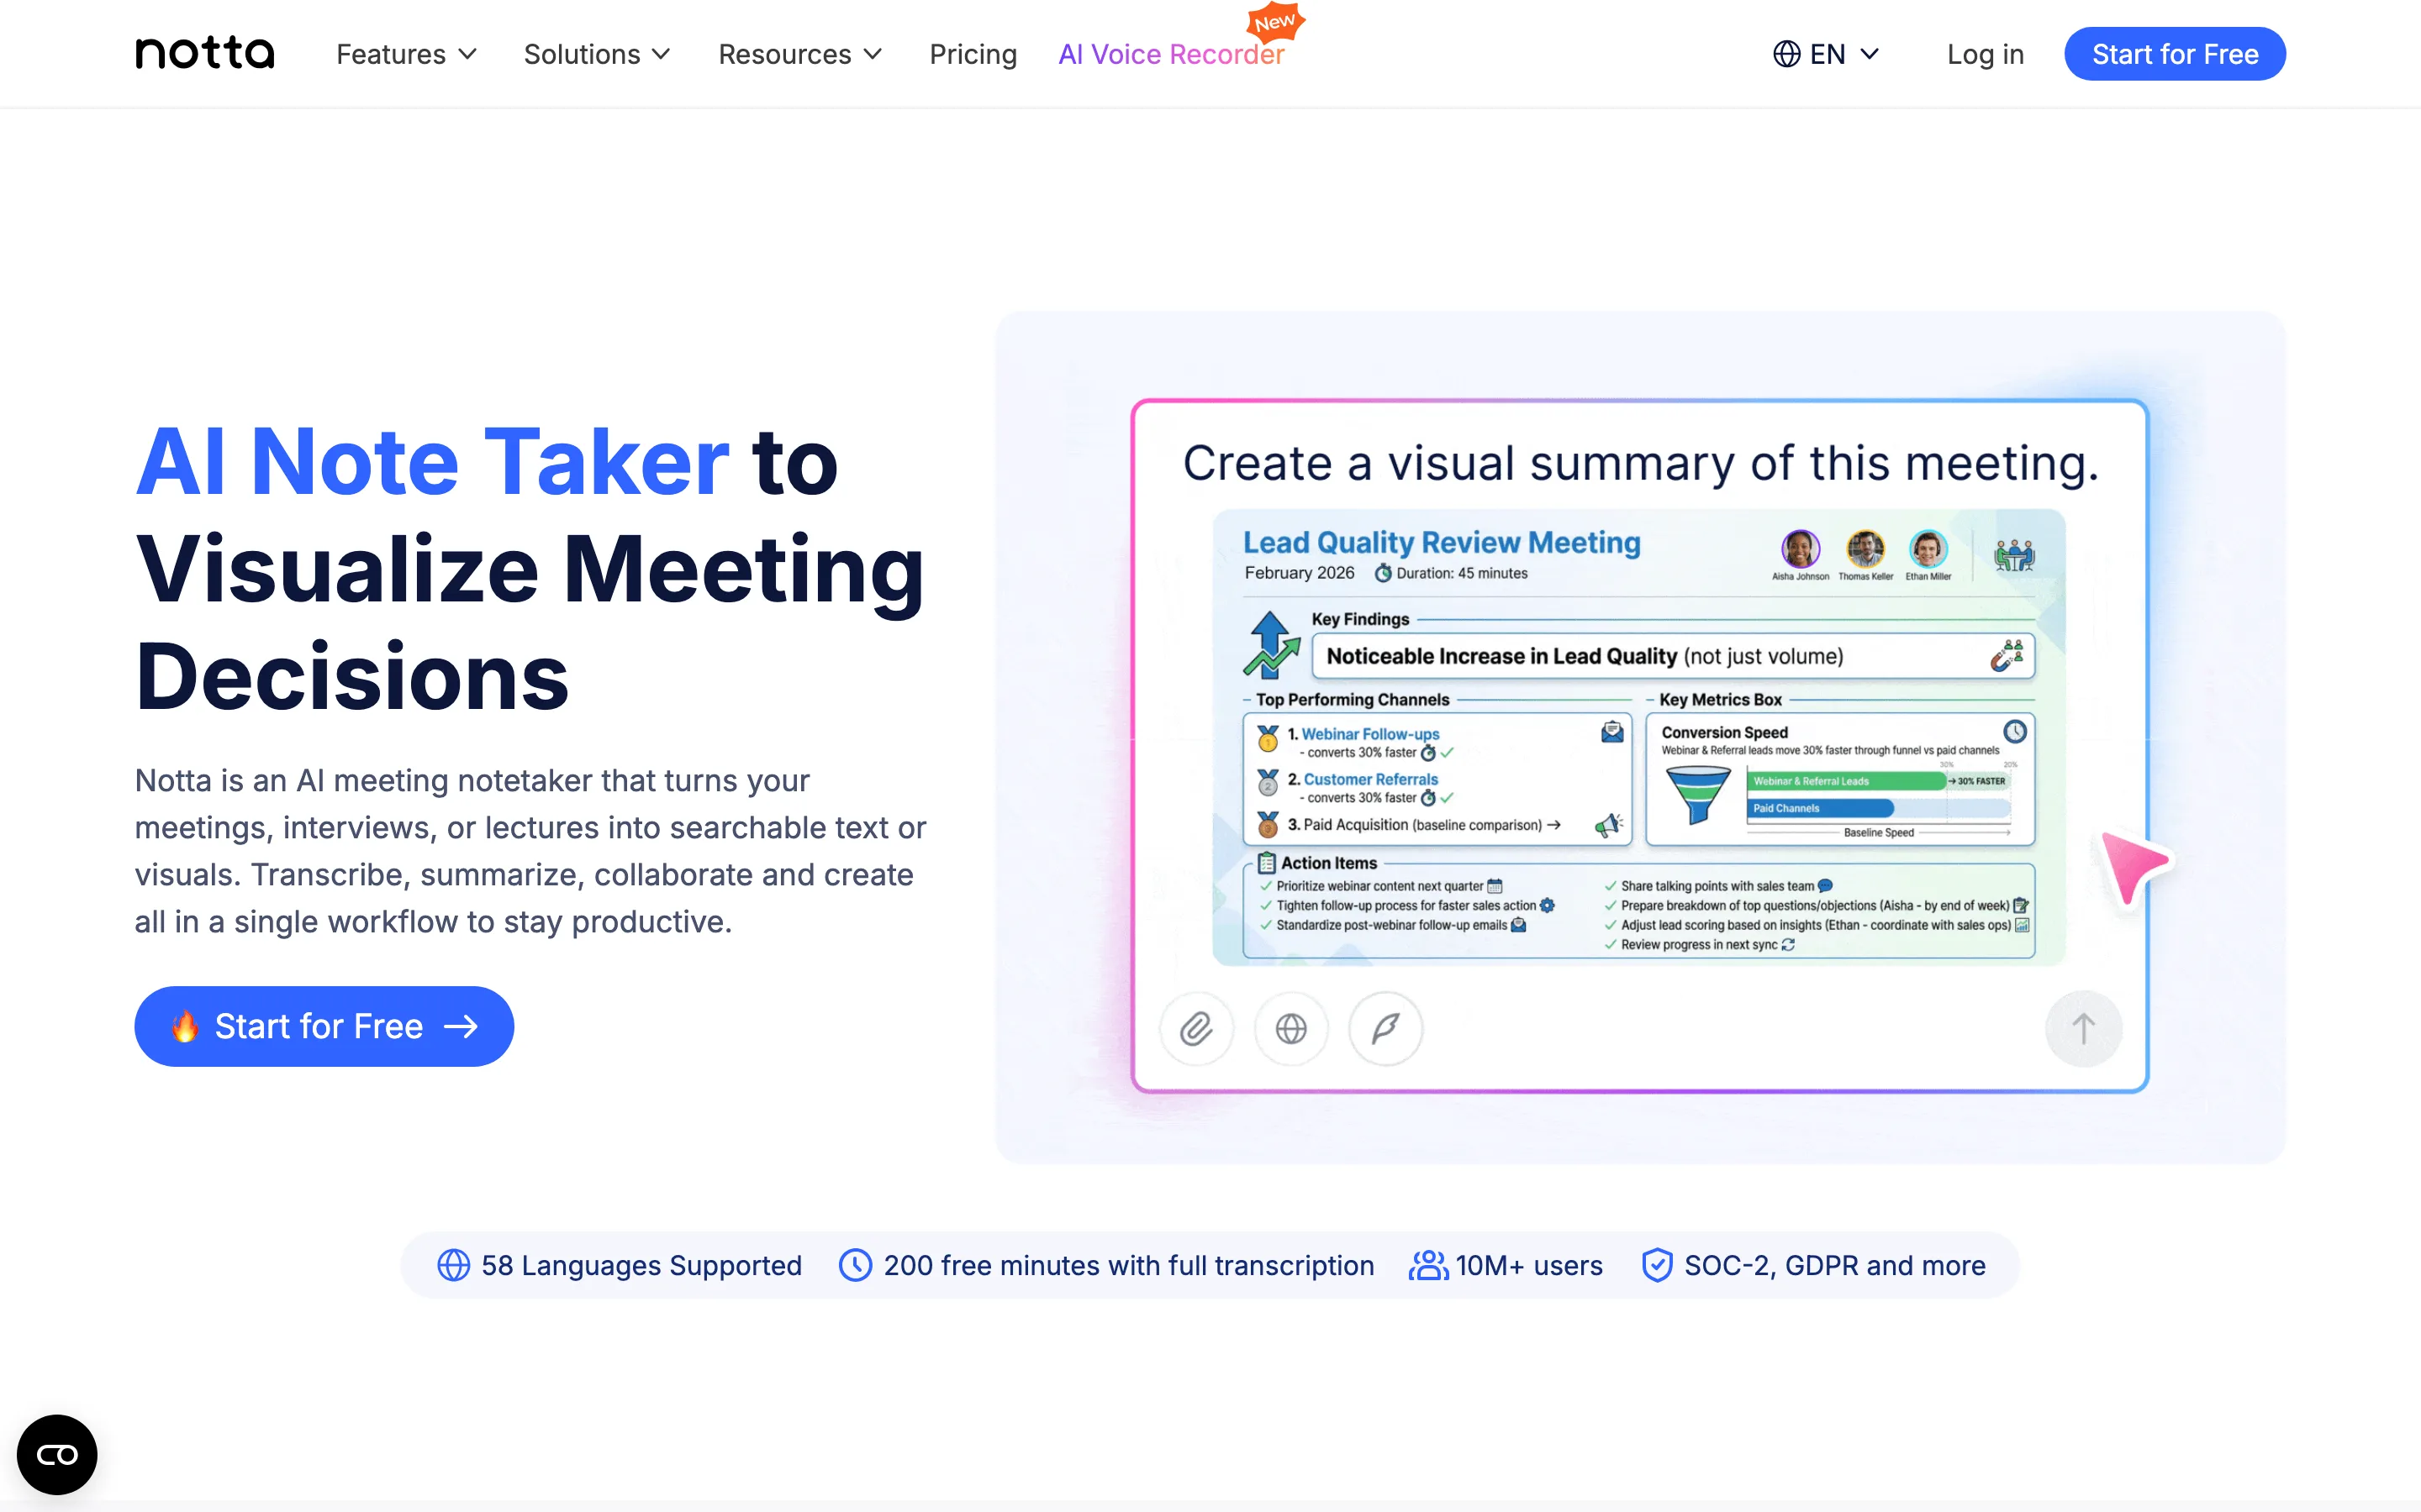Click 'SOC-2, GDPR and more' text

click(x=1835, y=1265)
